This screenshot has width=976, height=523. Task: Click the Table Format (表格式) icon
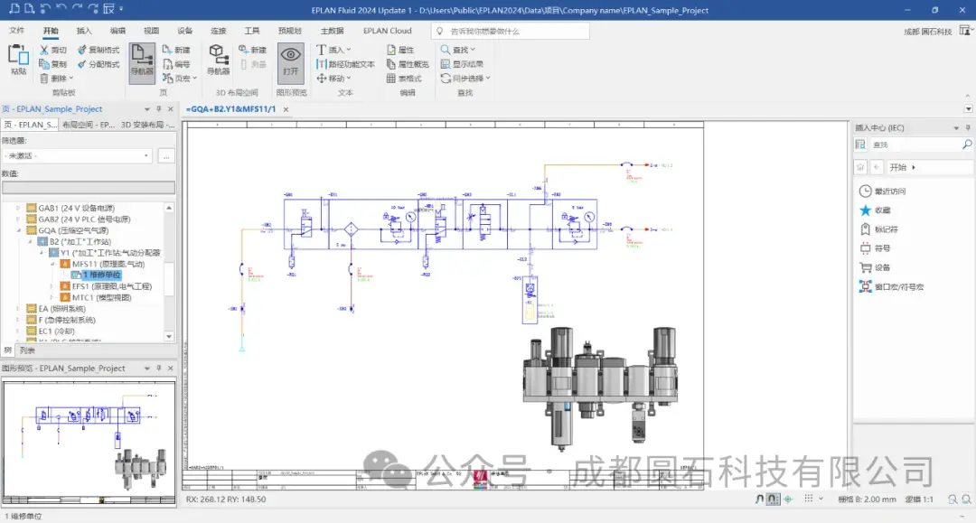coord(391,79)
